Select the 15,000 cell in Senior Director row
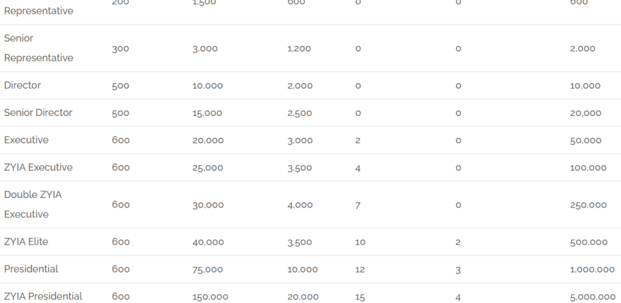Viewport: 621px width, 303px height. [x=207, y=113]
